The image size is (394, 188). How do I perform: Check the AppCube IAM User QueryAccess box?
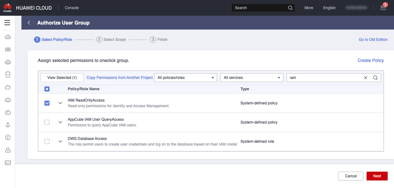coord(47,122)
